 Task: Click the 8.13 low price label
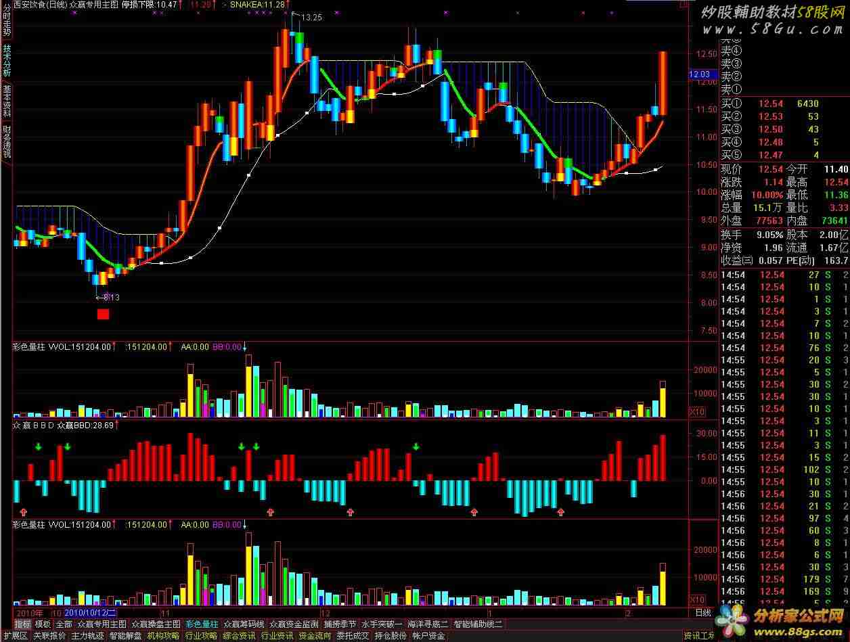click(112, 297)
